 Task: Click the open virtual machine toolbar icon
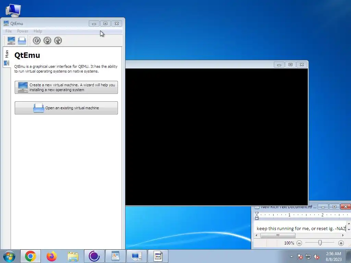pyautogui.click(x=22, y=41)
